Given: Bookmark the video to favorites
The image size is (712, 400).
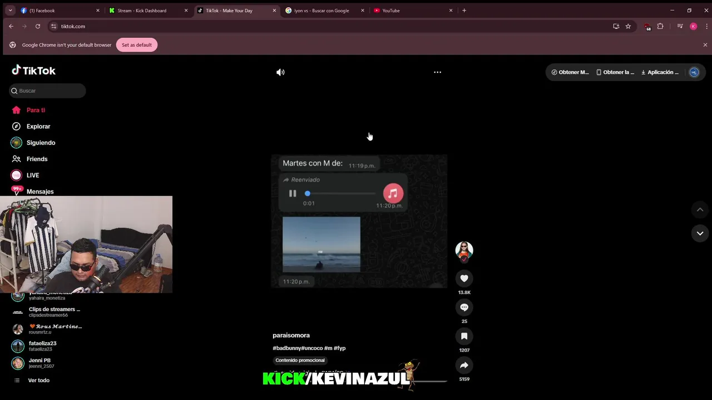Looking at the screenshot, I should [464, 336].
